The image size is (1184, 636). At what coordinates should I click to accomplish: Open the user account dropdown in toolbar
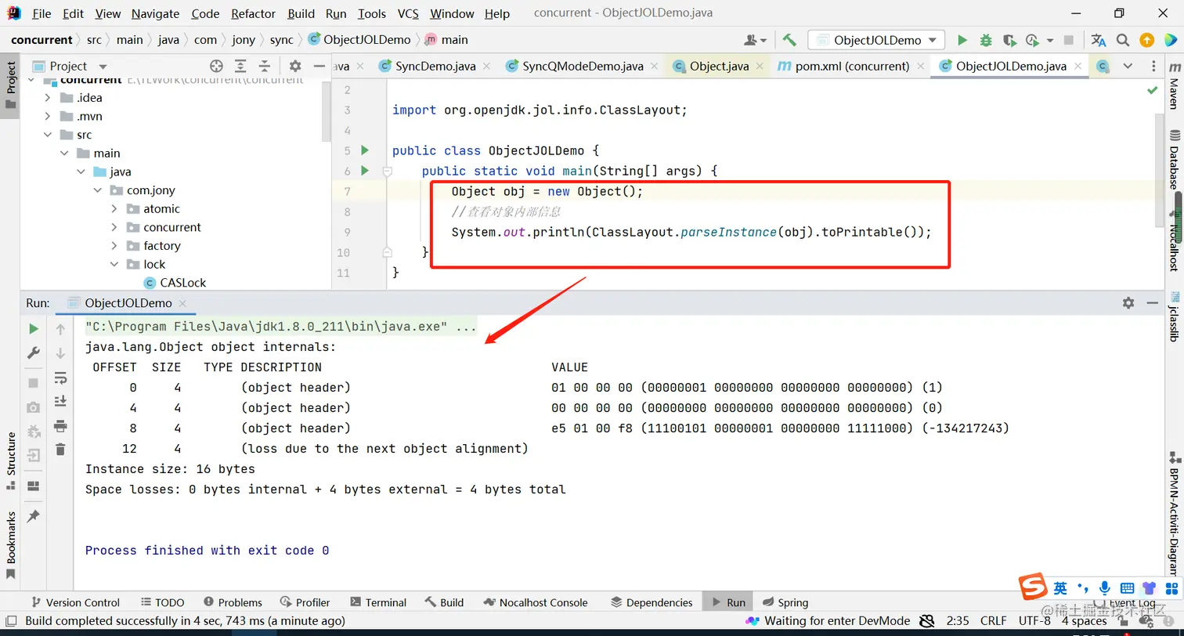(x=756, y=40)
